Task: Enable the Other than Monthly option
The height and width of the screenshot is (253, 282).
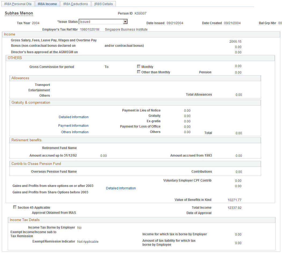Action: coord(139,72)
